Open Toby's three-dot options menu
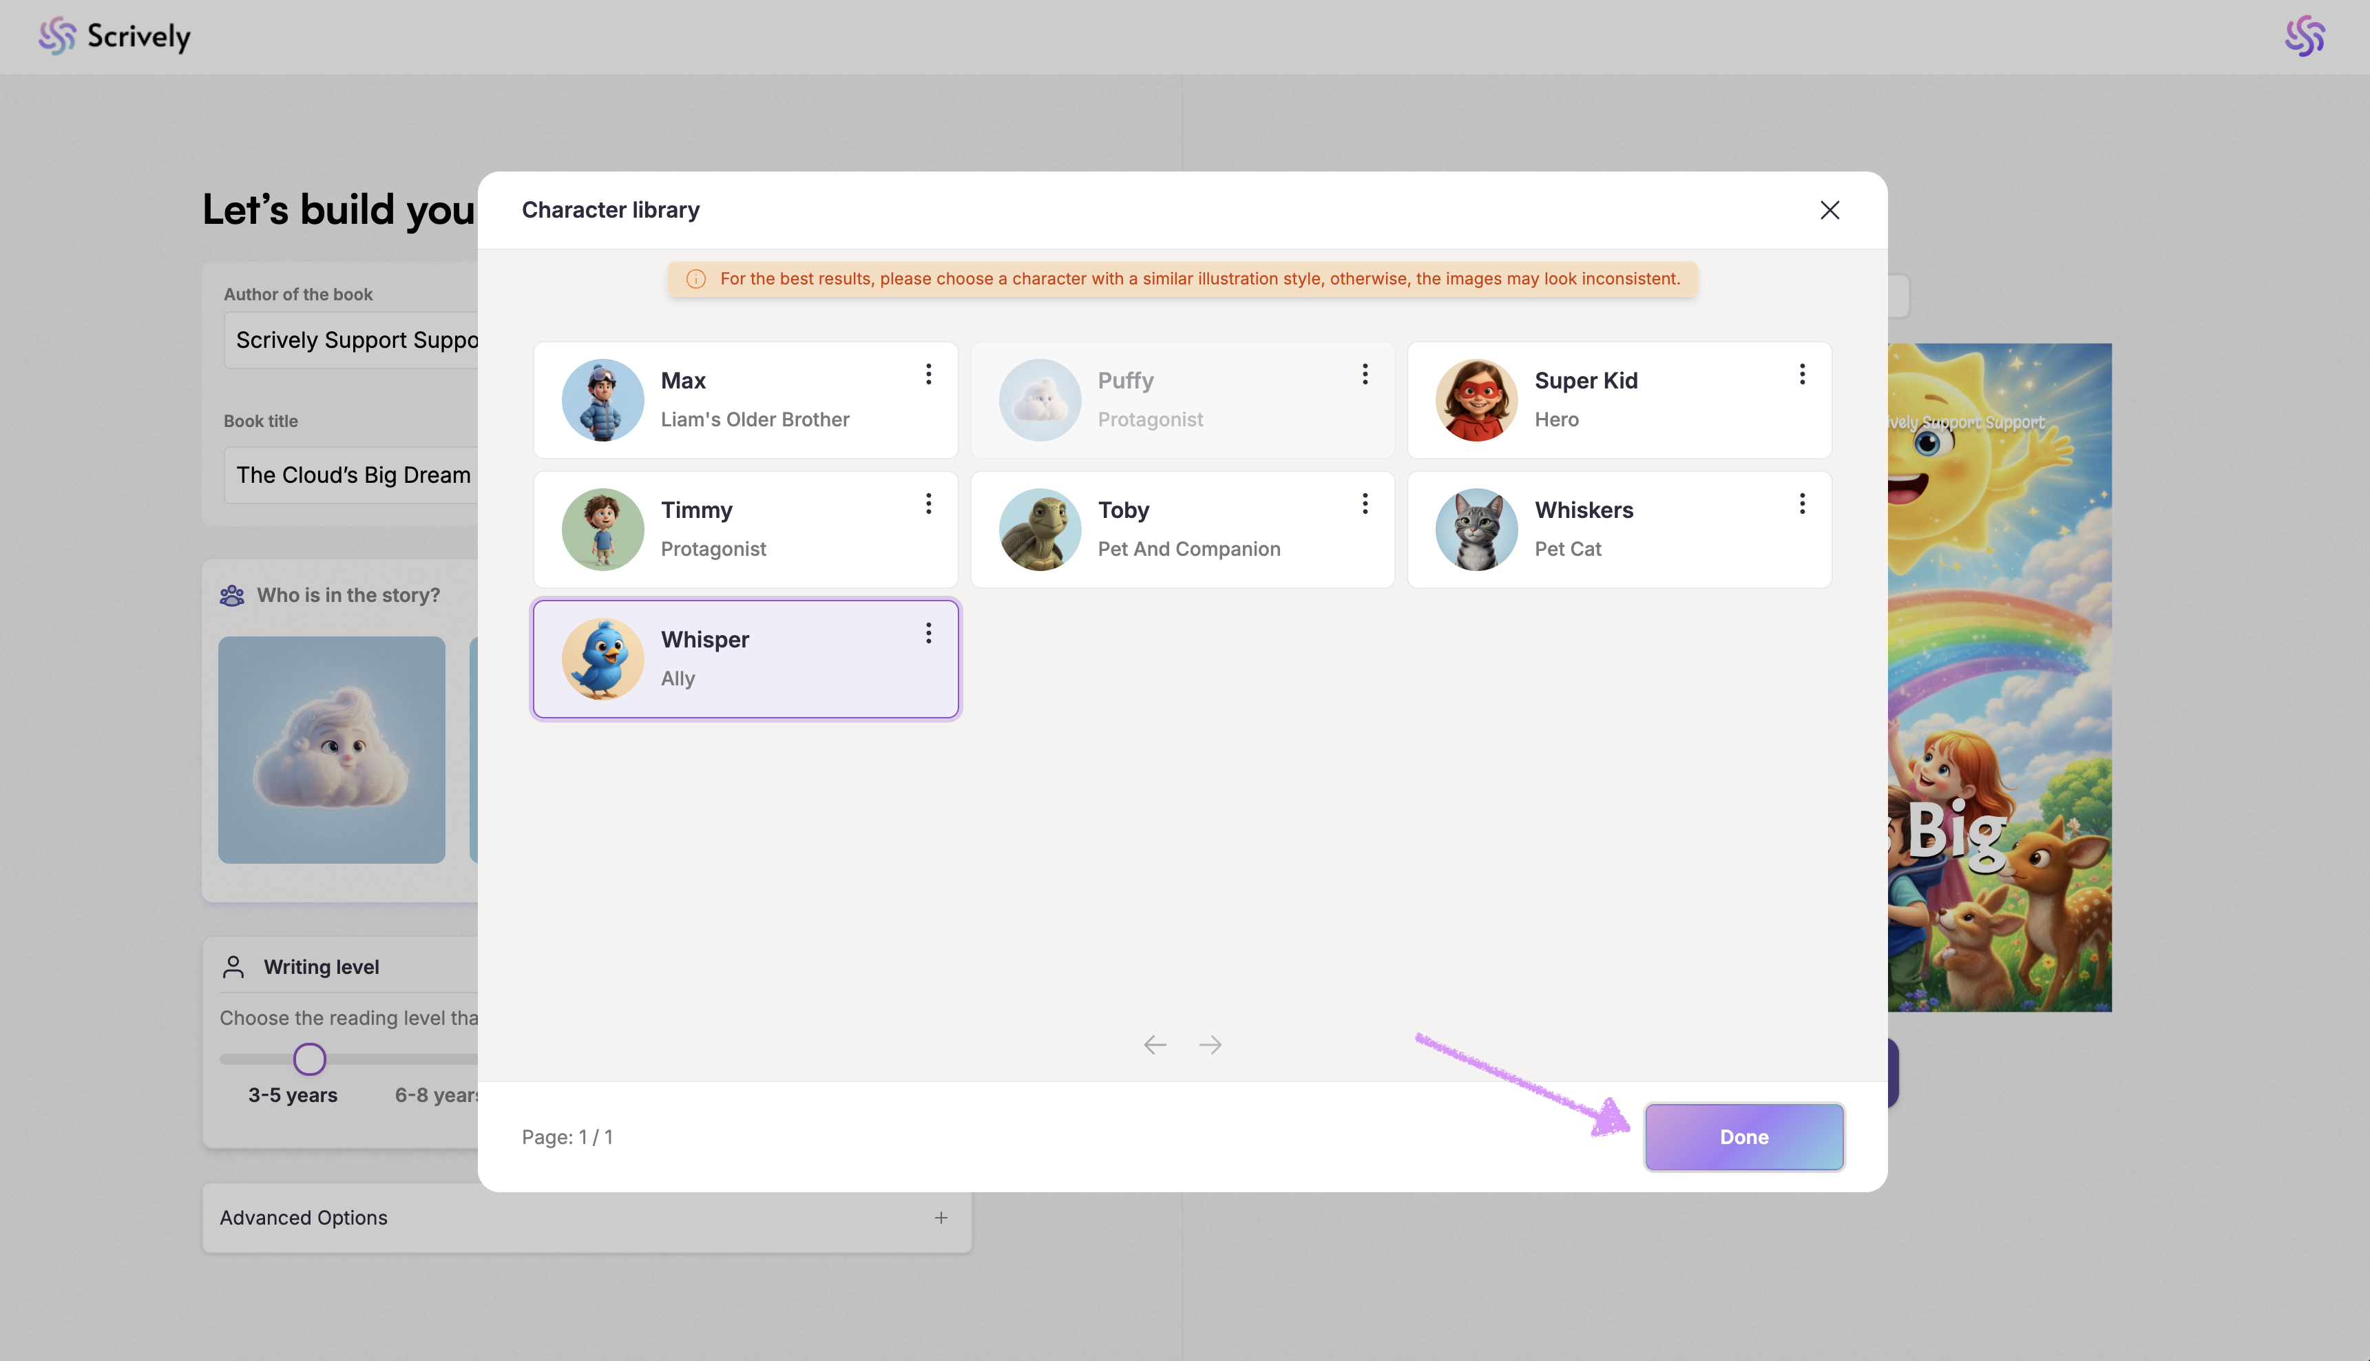This screenshot has height=1361, width=2370. point(1365,505)
